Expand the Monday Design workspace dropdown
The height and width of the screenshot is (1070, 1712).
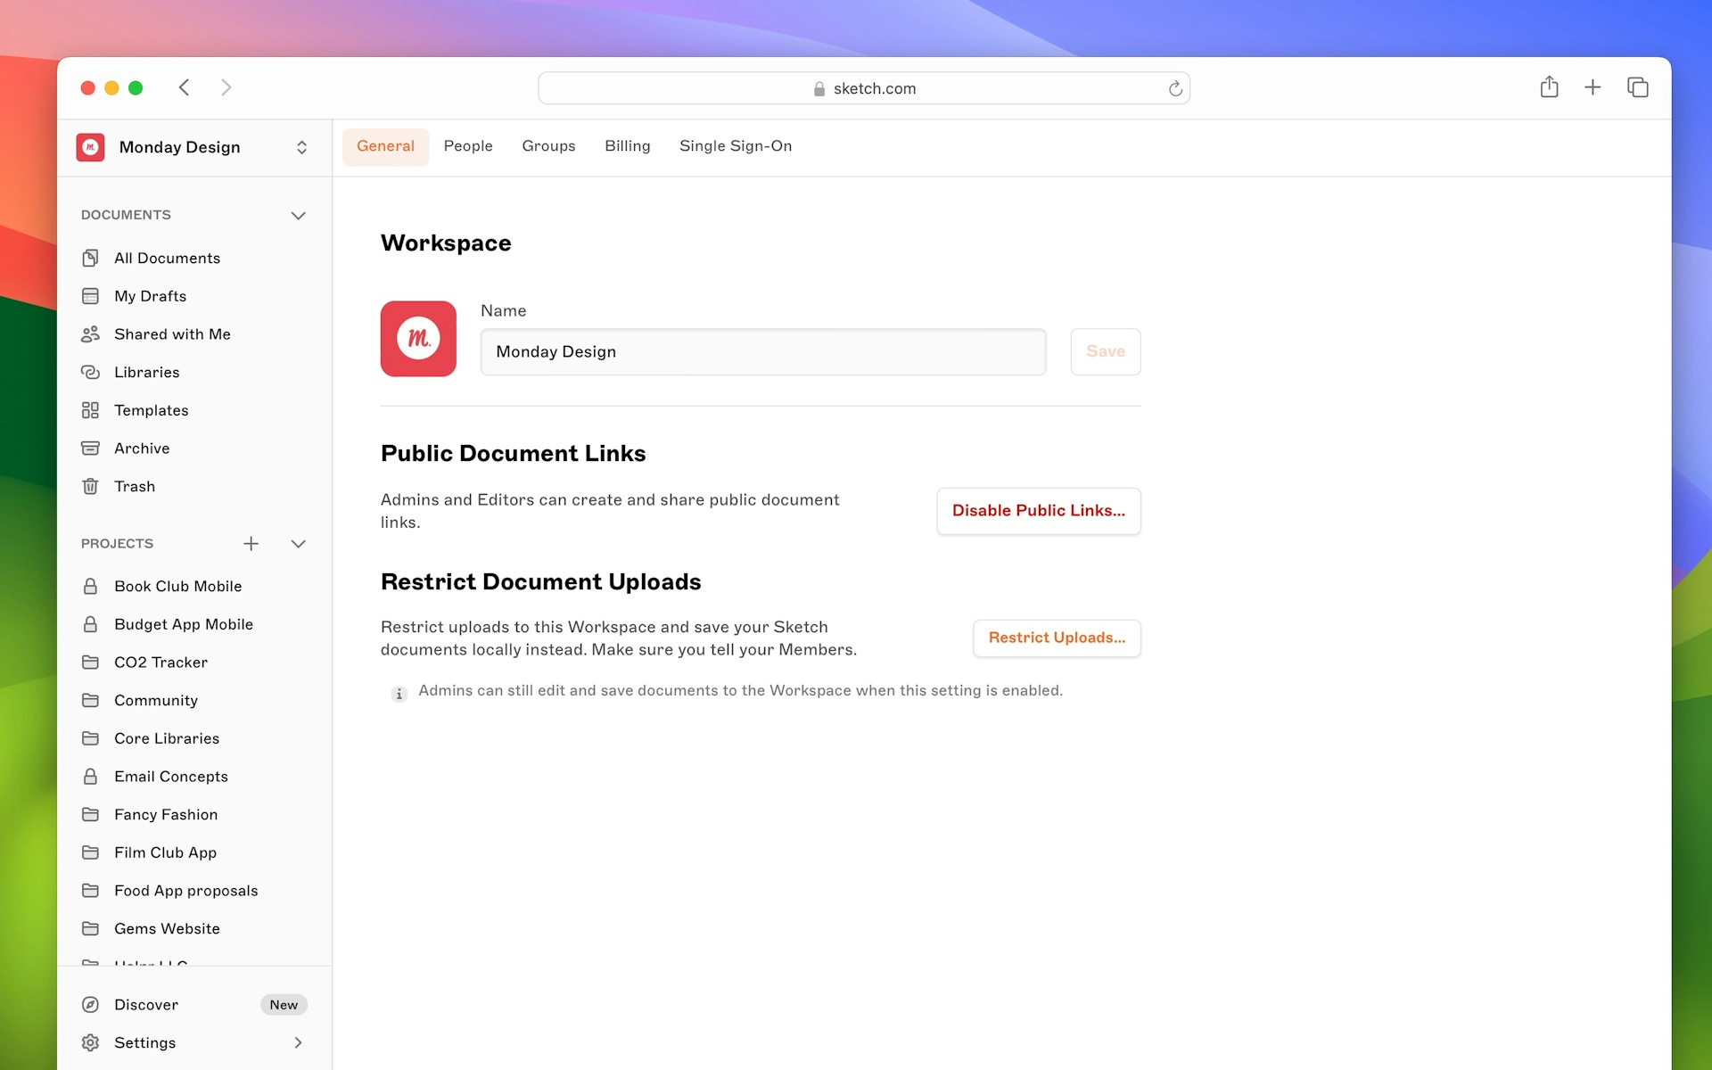pyautogui.click(x=300, y=147)
